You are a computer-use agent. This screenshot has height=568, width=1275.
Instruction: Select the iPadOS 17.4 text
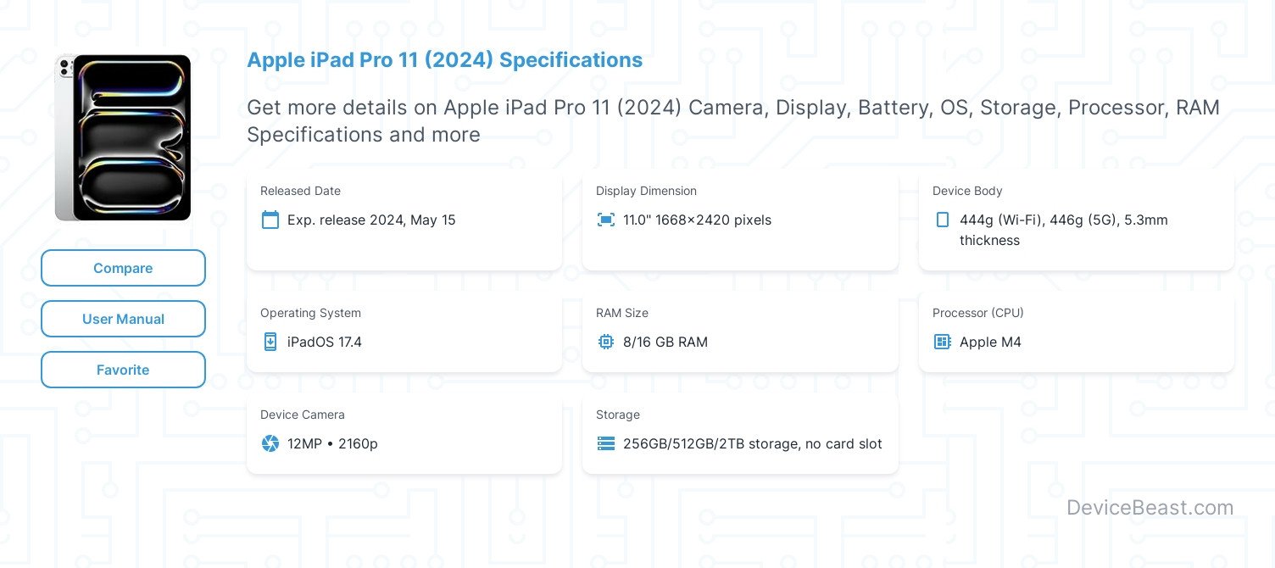click(x=324, y=342)
